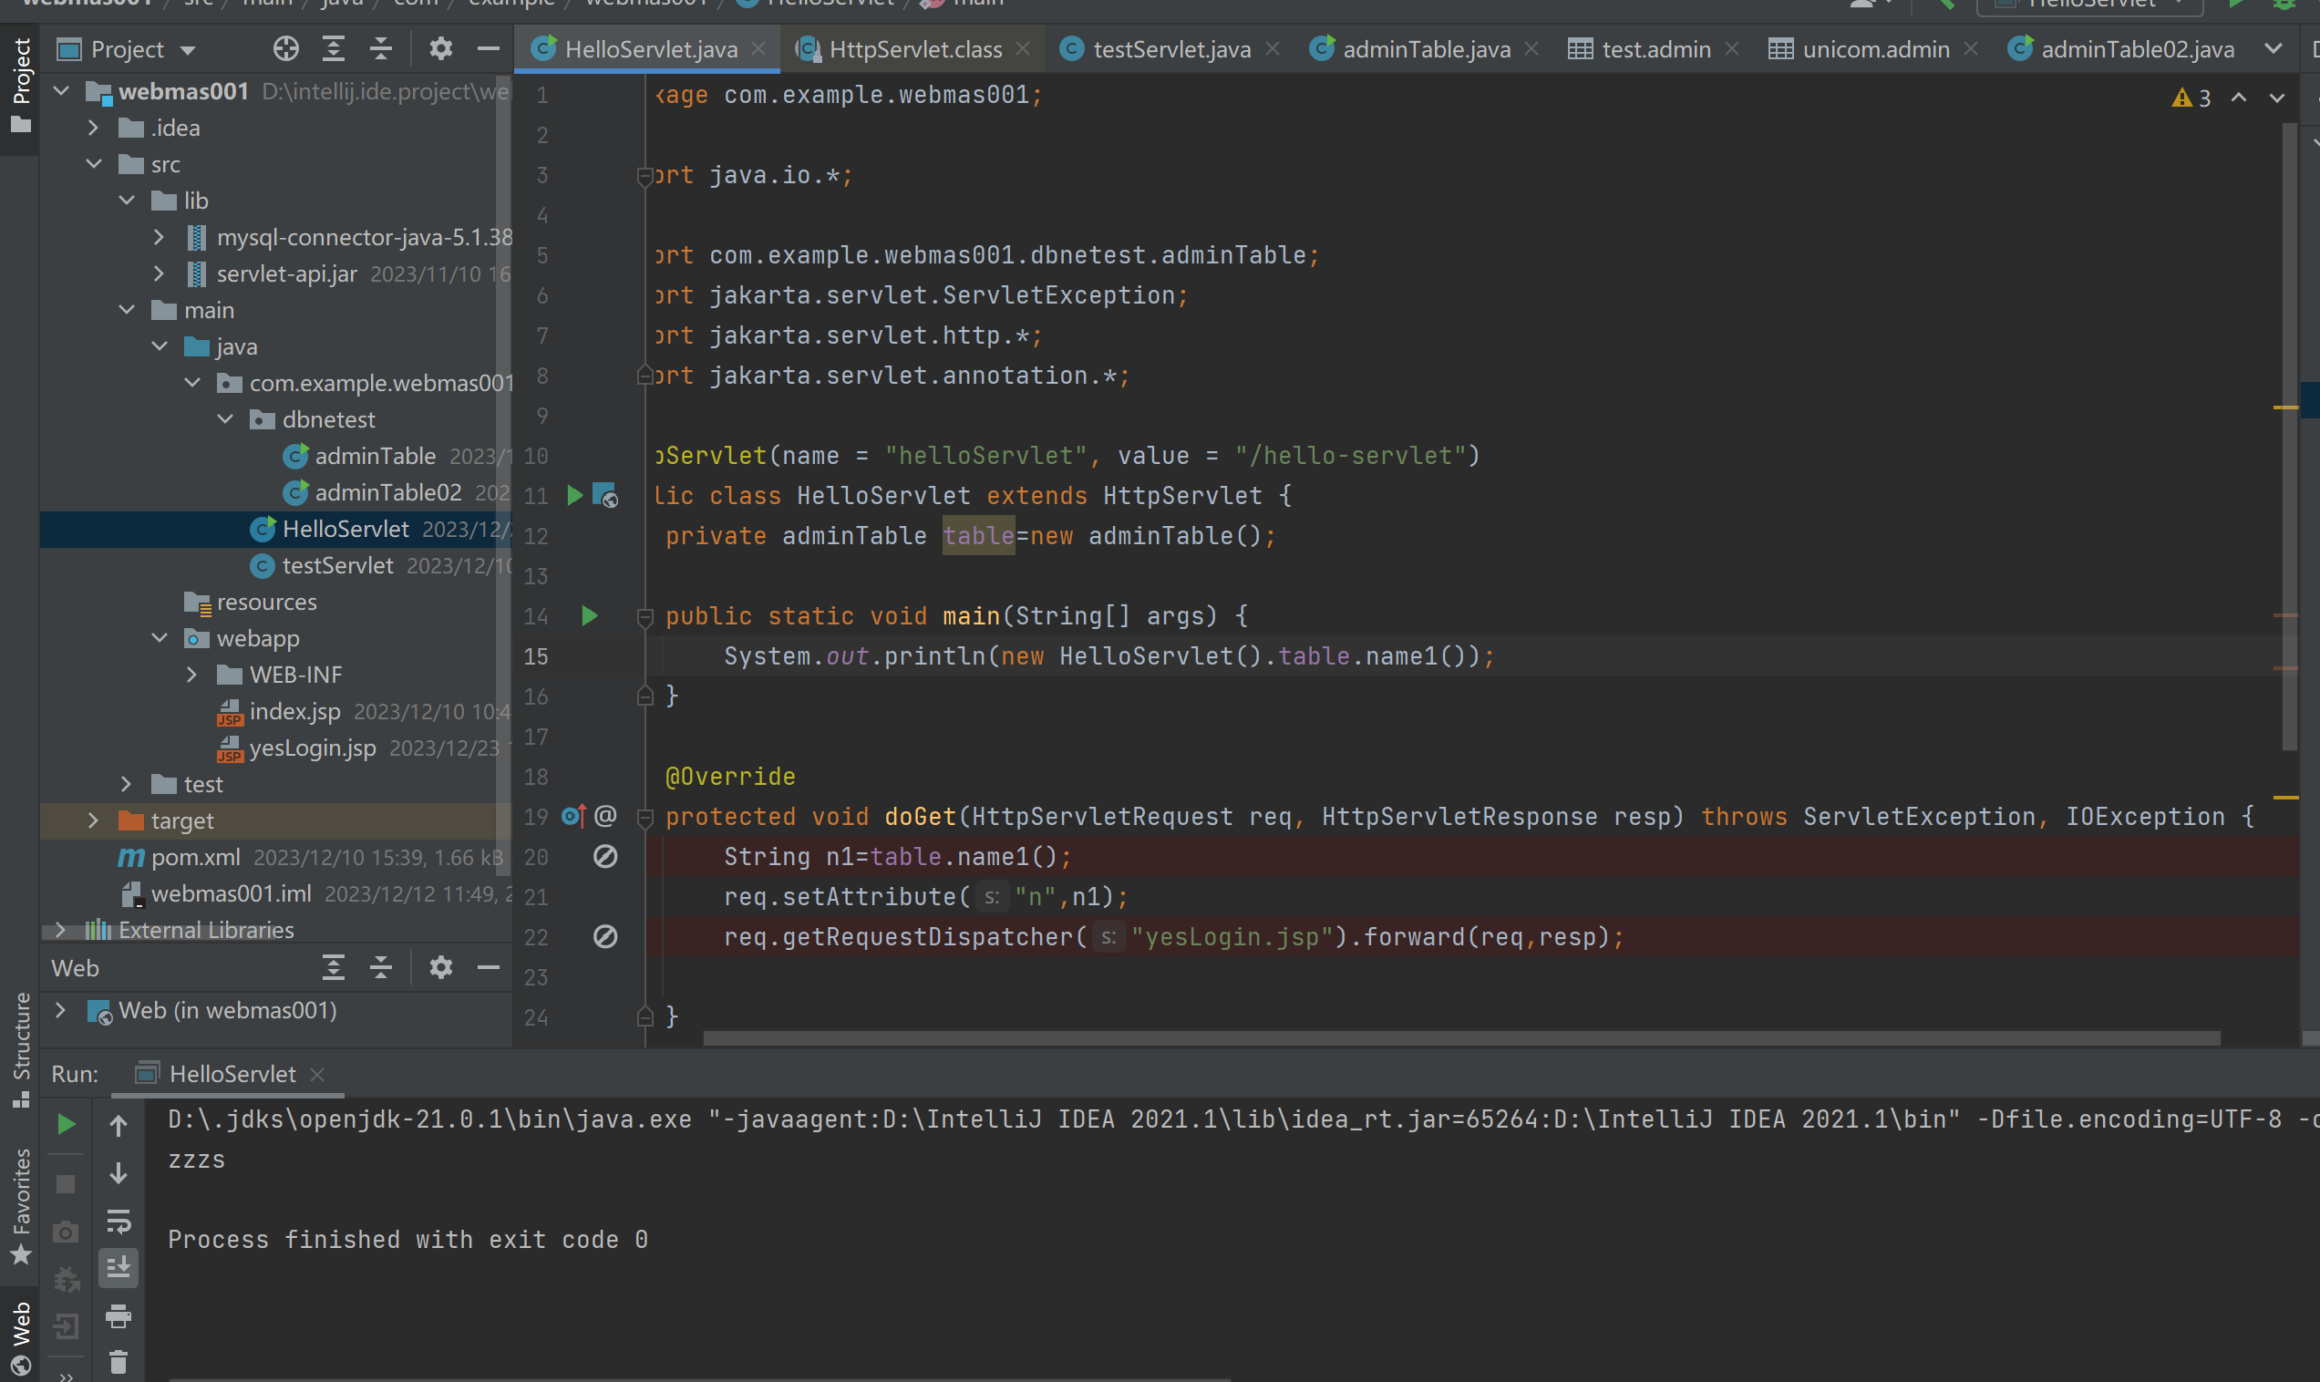This screenshot has width=2320, height=1382.
Task: Open the Project view dropdown
Action: pos(188,49)
